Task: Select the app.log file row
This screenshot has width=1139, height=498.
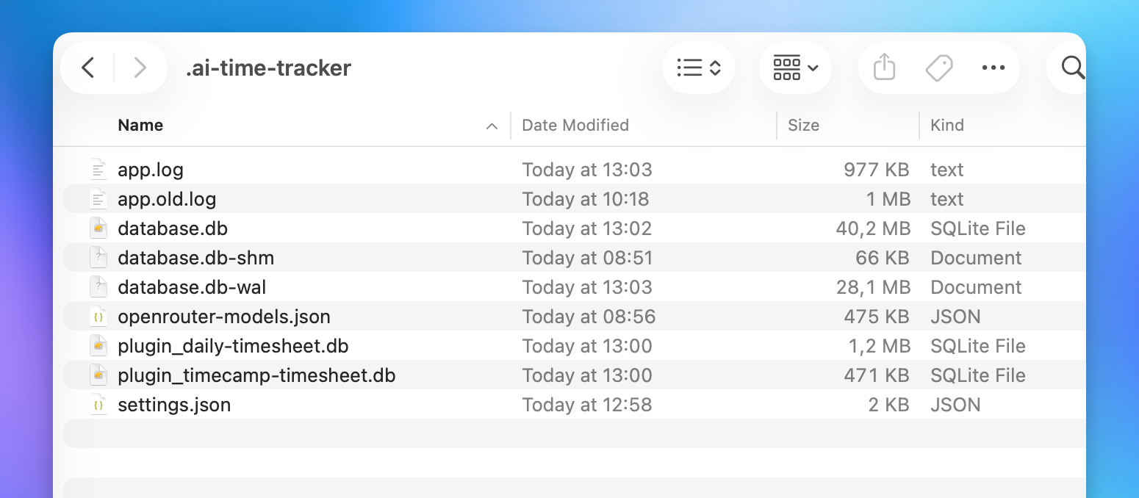Action: click(x=151, y=170)
